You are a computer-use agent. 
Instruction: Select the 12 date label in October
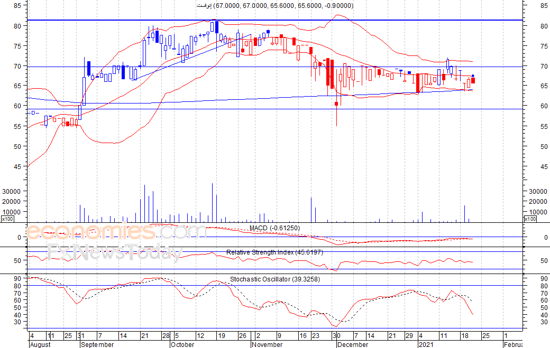point(200,336)
